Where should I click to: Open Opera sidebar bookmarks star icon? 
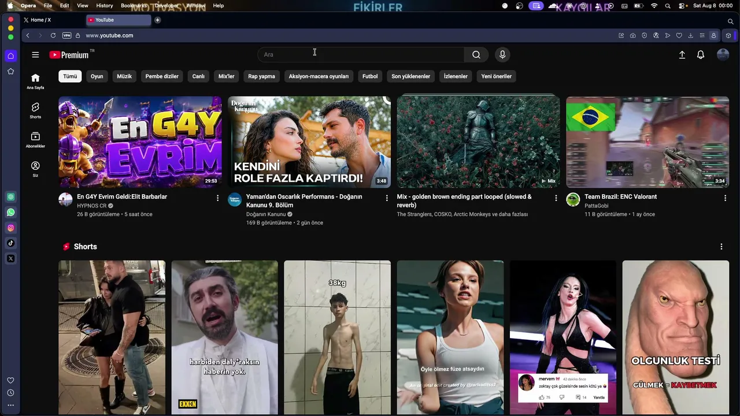[x=10, y=72]
